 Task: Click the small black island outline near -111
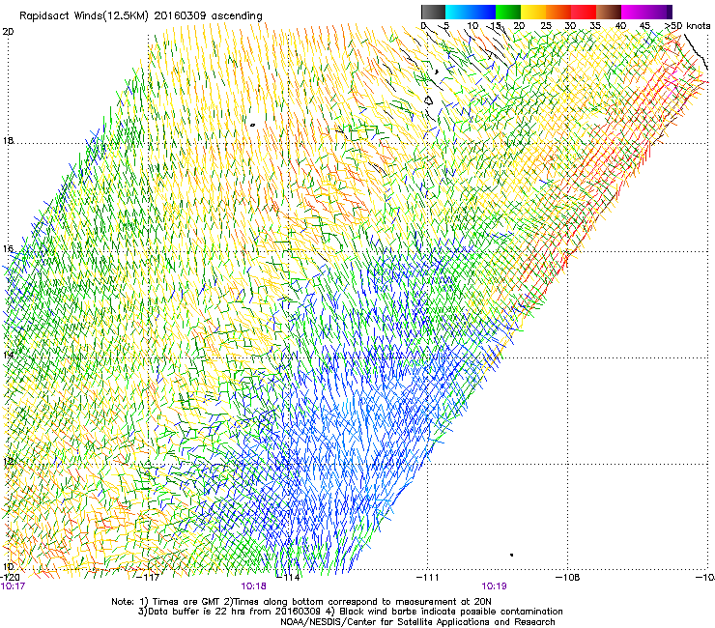click(x=429, y=100)
